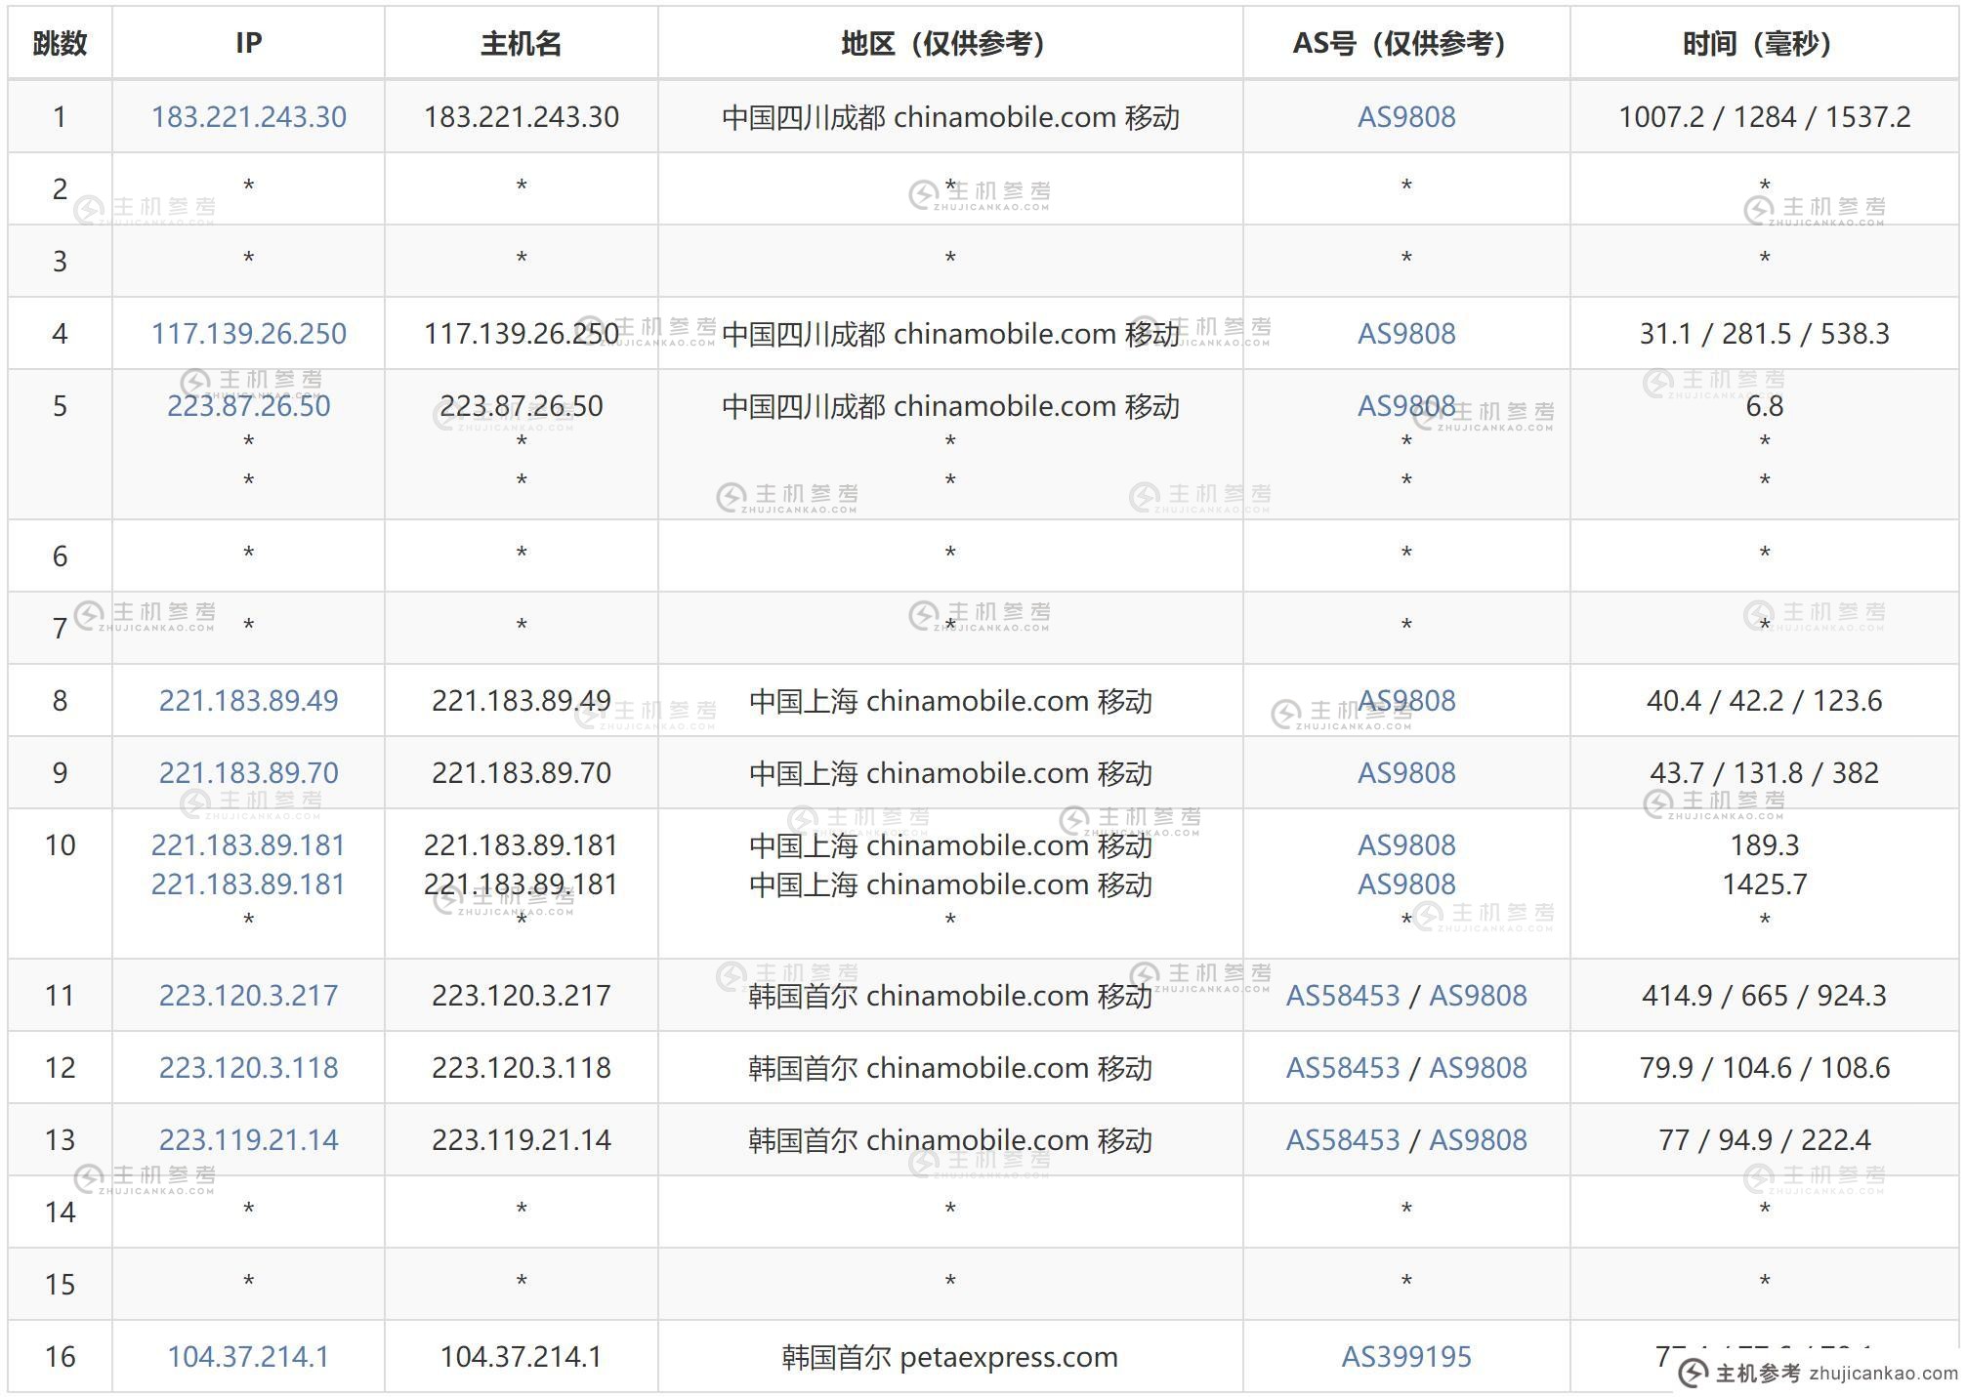
Task: Open IP link 223.87.26.50
Action: pos(248,406)
